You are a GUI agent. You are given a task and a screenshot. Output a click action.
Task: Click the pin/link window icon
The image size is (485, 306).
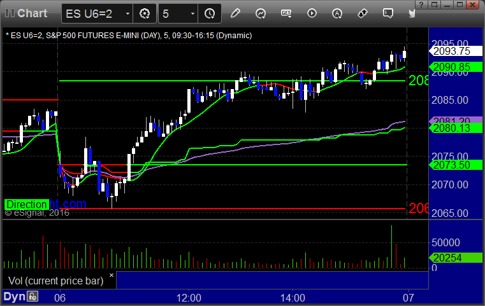pyautogui.click(x=363, y=13)
